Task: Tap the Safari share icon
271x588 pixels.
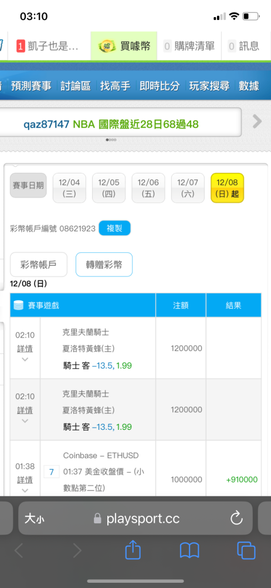Action: [133, 550]
